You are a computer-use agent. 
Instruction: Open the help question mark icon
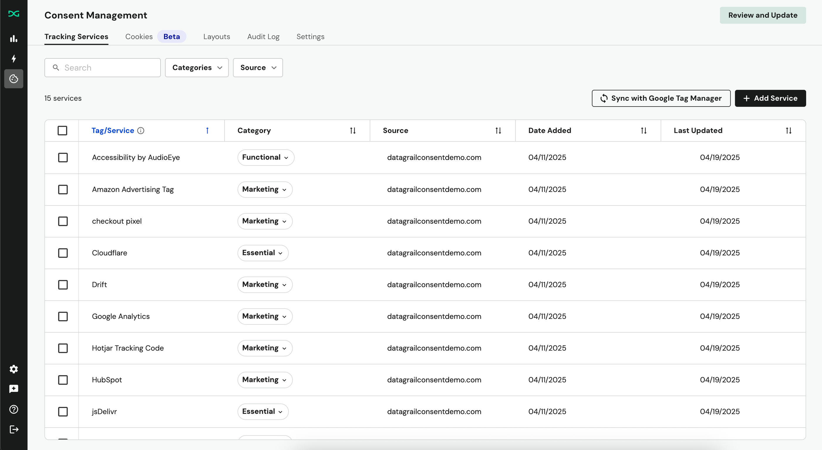[x=14, y=409]
